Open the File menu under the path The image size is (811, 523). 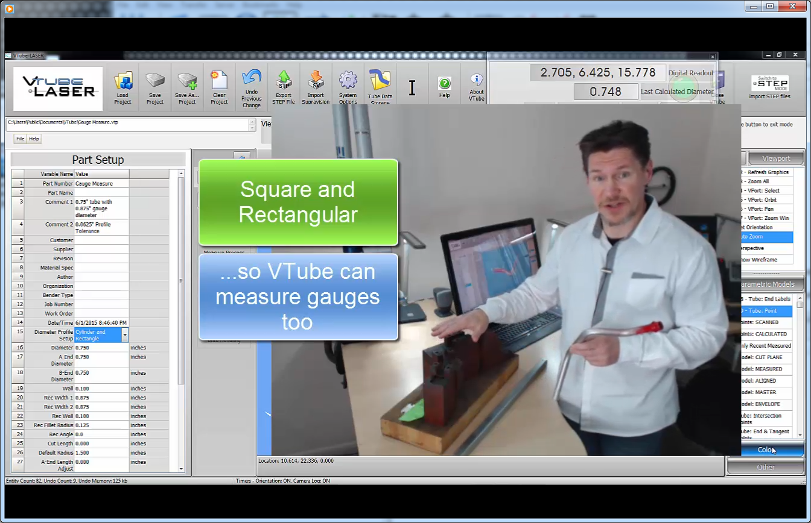[x=21, y=139]
